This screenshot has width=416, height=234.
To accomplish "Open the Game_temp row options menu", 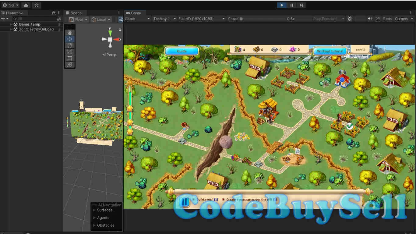I will click(59, 24).
